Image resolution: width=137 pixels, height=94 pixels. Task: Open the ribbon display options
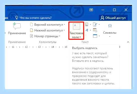(x=91, y=10)
